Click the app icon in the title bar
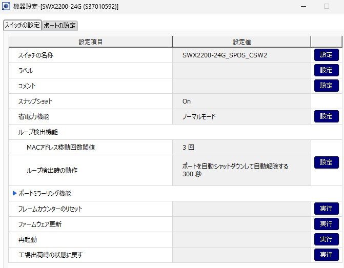Image resolution: width=344 pixels, height=268 pixels. point(7,7)
